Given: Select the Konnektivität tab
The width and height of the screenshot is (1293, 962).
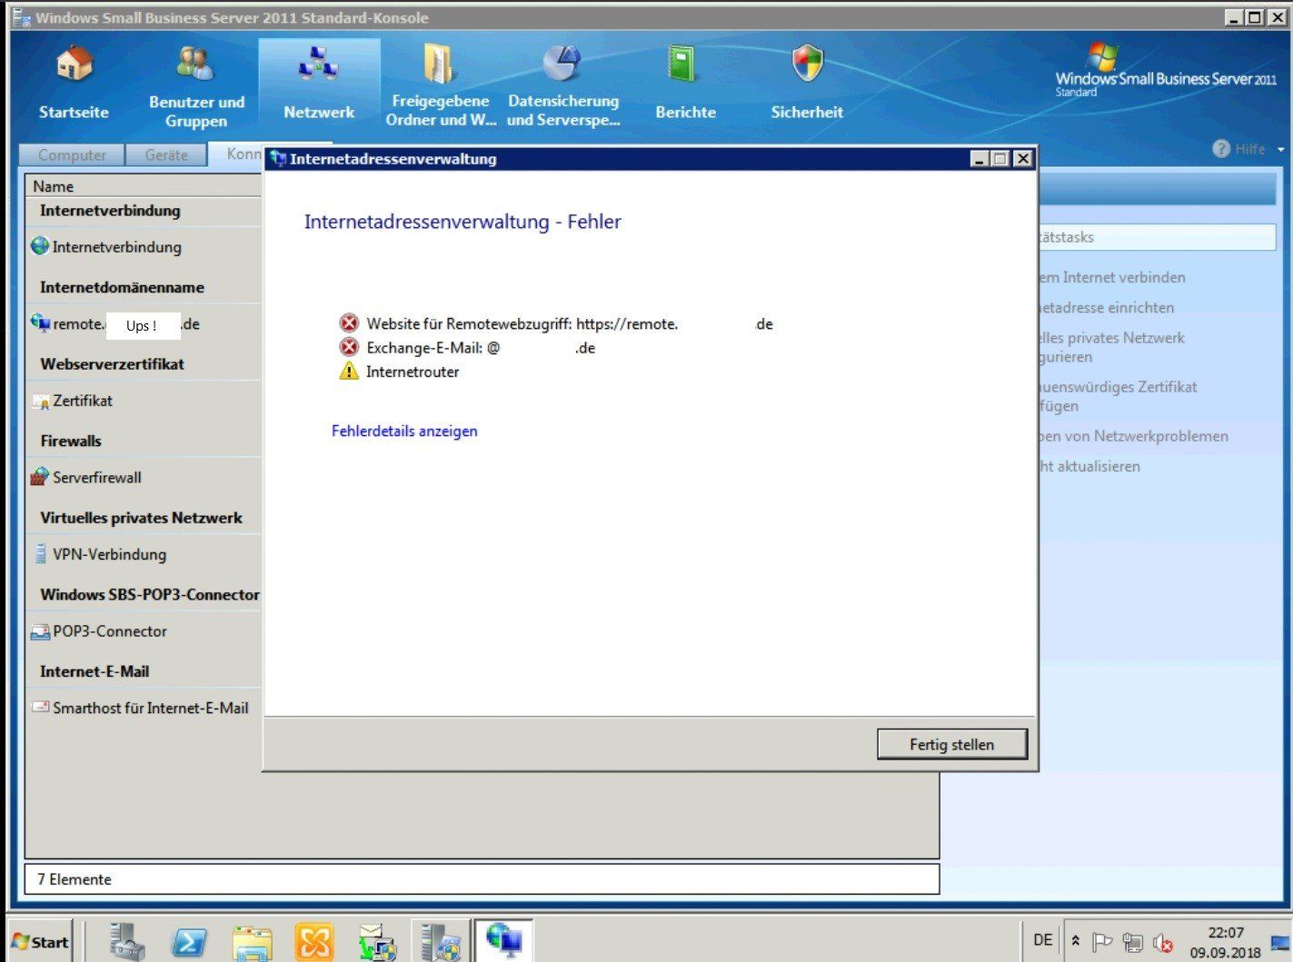Looking at the screenshot, I should [236, 154].
